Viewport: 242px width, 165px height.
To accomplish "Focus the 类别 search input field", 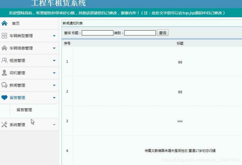I will (x=140, y=33).
